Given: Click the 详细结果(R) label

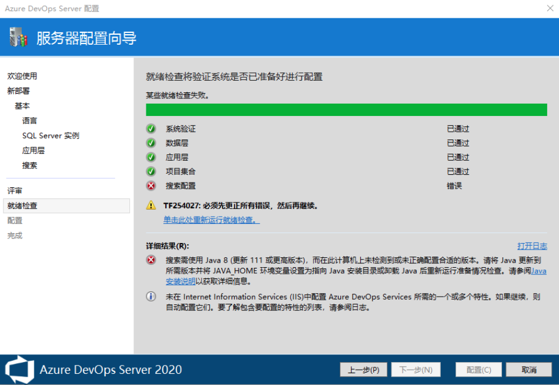Looking at the screenshot, I should point(167,246).
